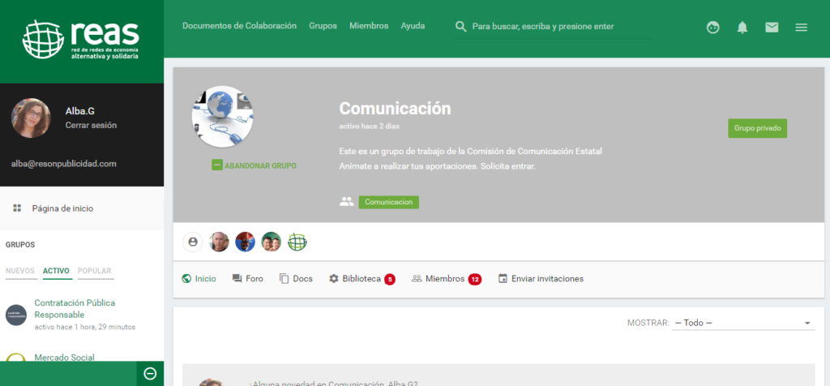Open the Biblioteca tab

pyautogui.click(x=362, y=279)
